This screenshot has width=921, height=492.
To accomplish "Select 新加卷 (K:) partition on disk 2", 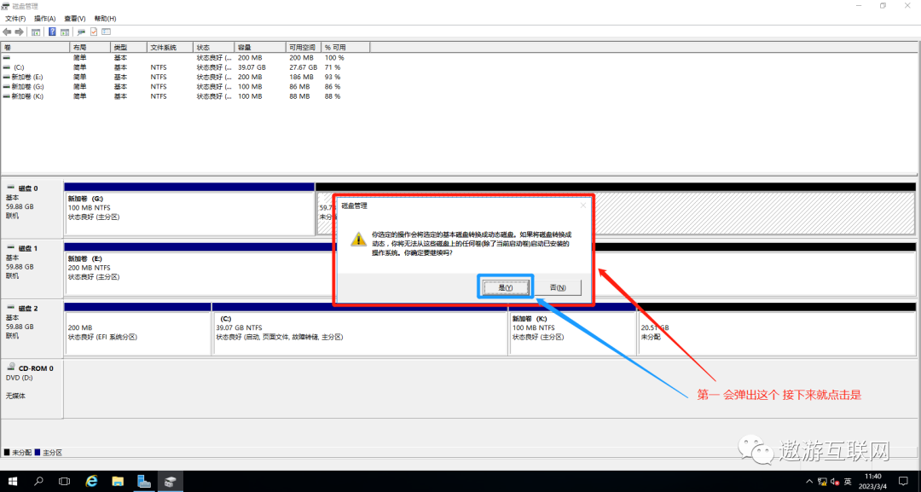I will [x=573, y=332].
